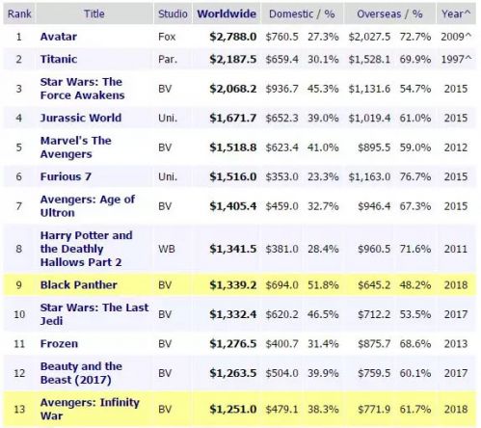Open Beauty and the Beast (2017) link
The height and width of the screenshot is (428, 481).
click(x=81, y=373)
